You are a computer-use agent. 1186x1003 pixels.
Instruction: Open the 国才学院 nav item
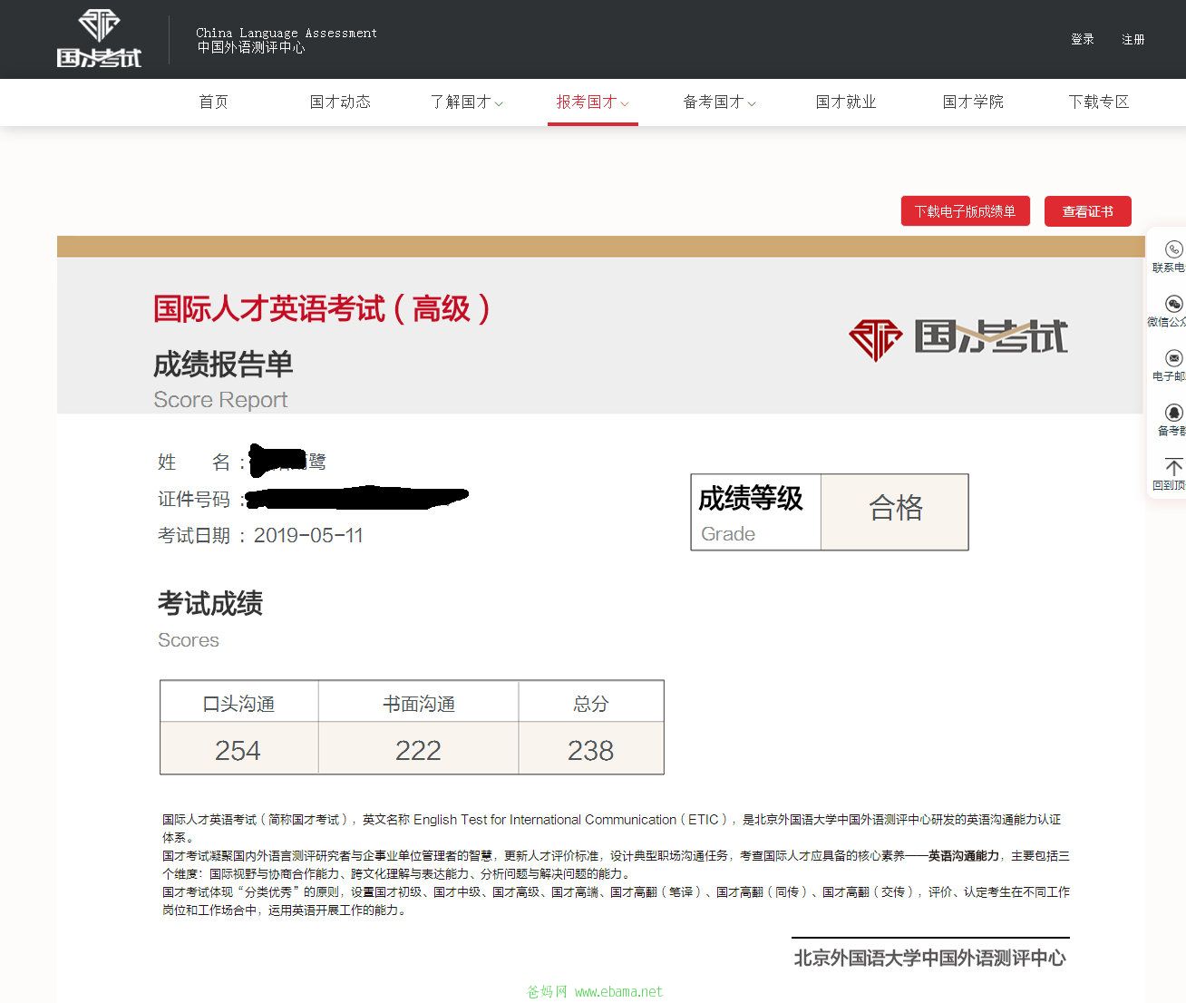click(x=973, y=102)
